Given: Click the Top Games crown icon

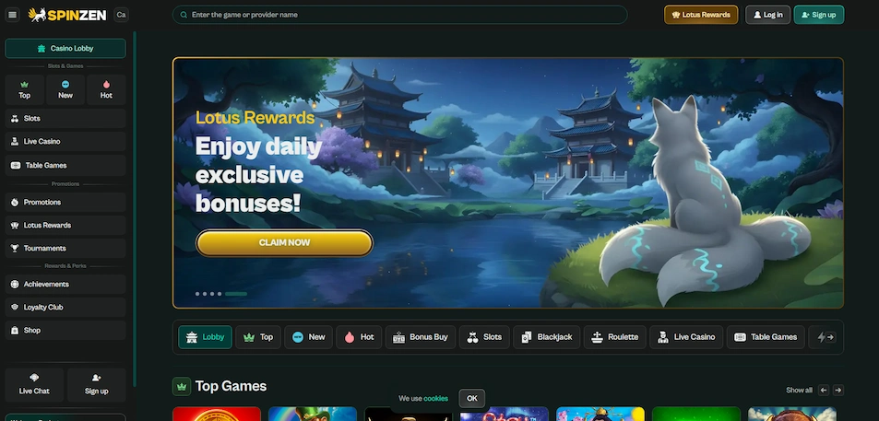Looking at the screenshot, I should (181, 386).
